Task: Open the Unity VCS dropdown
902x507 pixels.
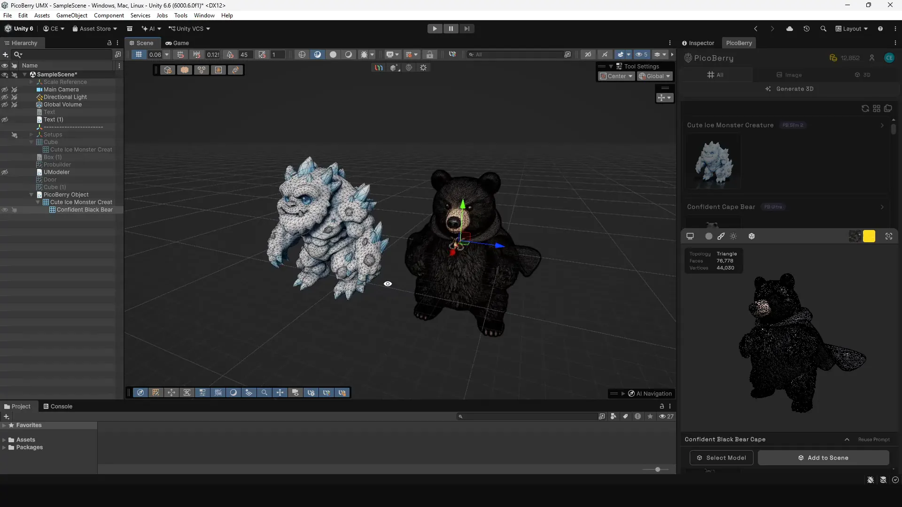Action: [189, 29]
